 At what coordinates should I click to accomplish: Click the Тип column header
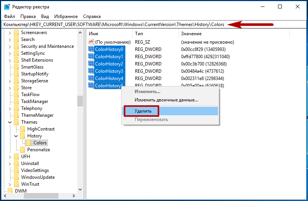156,34
